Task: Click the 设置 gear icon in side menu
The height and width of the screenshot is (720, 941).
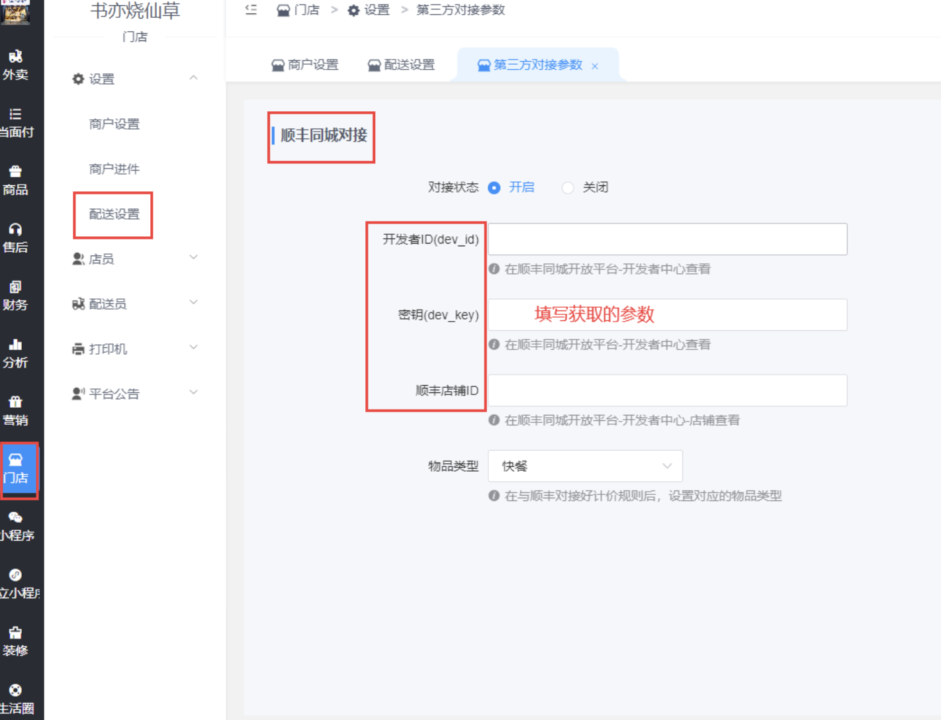Action: [x=78, y=79]
